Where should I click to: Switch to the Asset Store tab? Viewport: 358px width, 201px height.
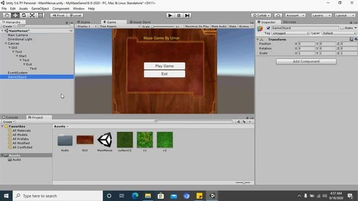(x=140, y=22)
